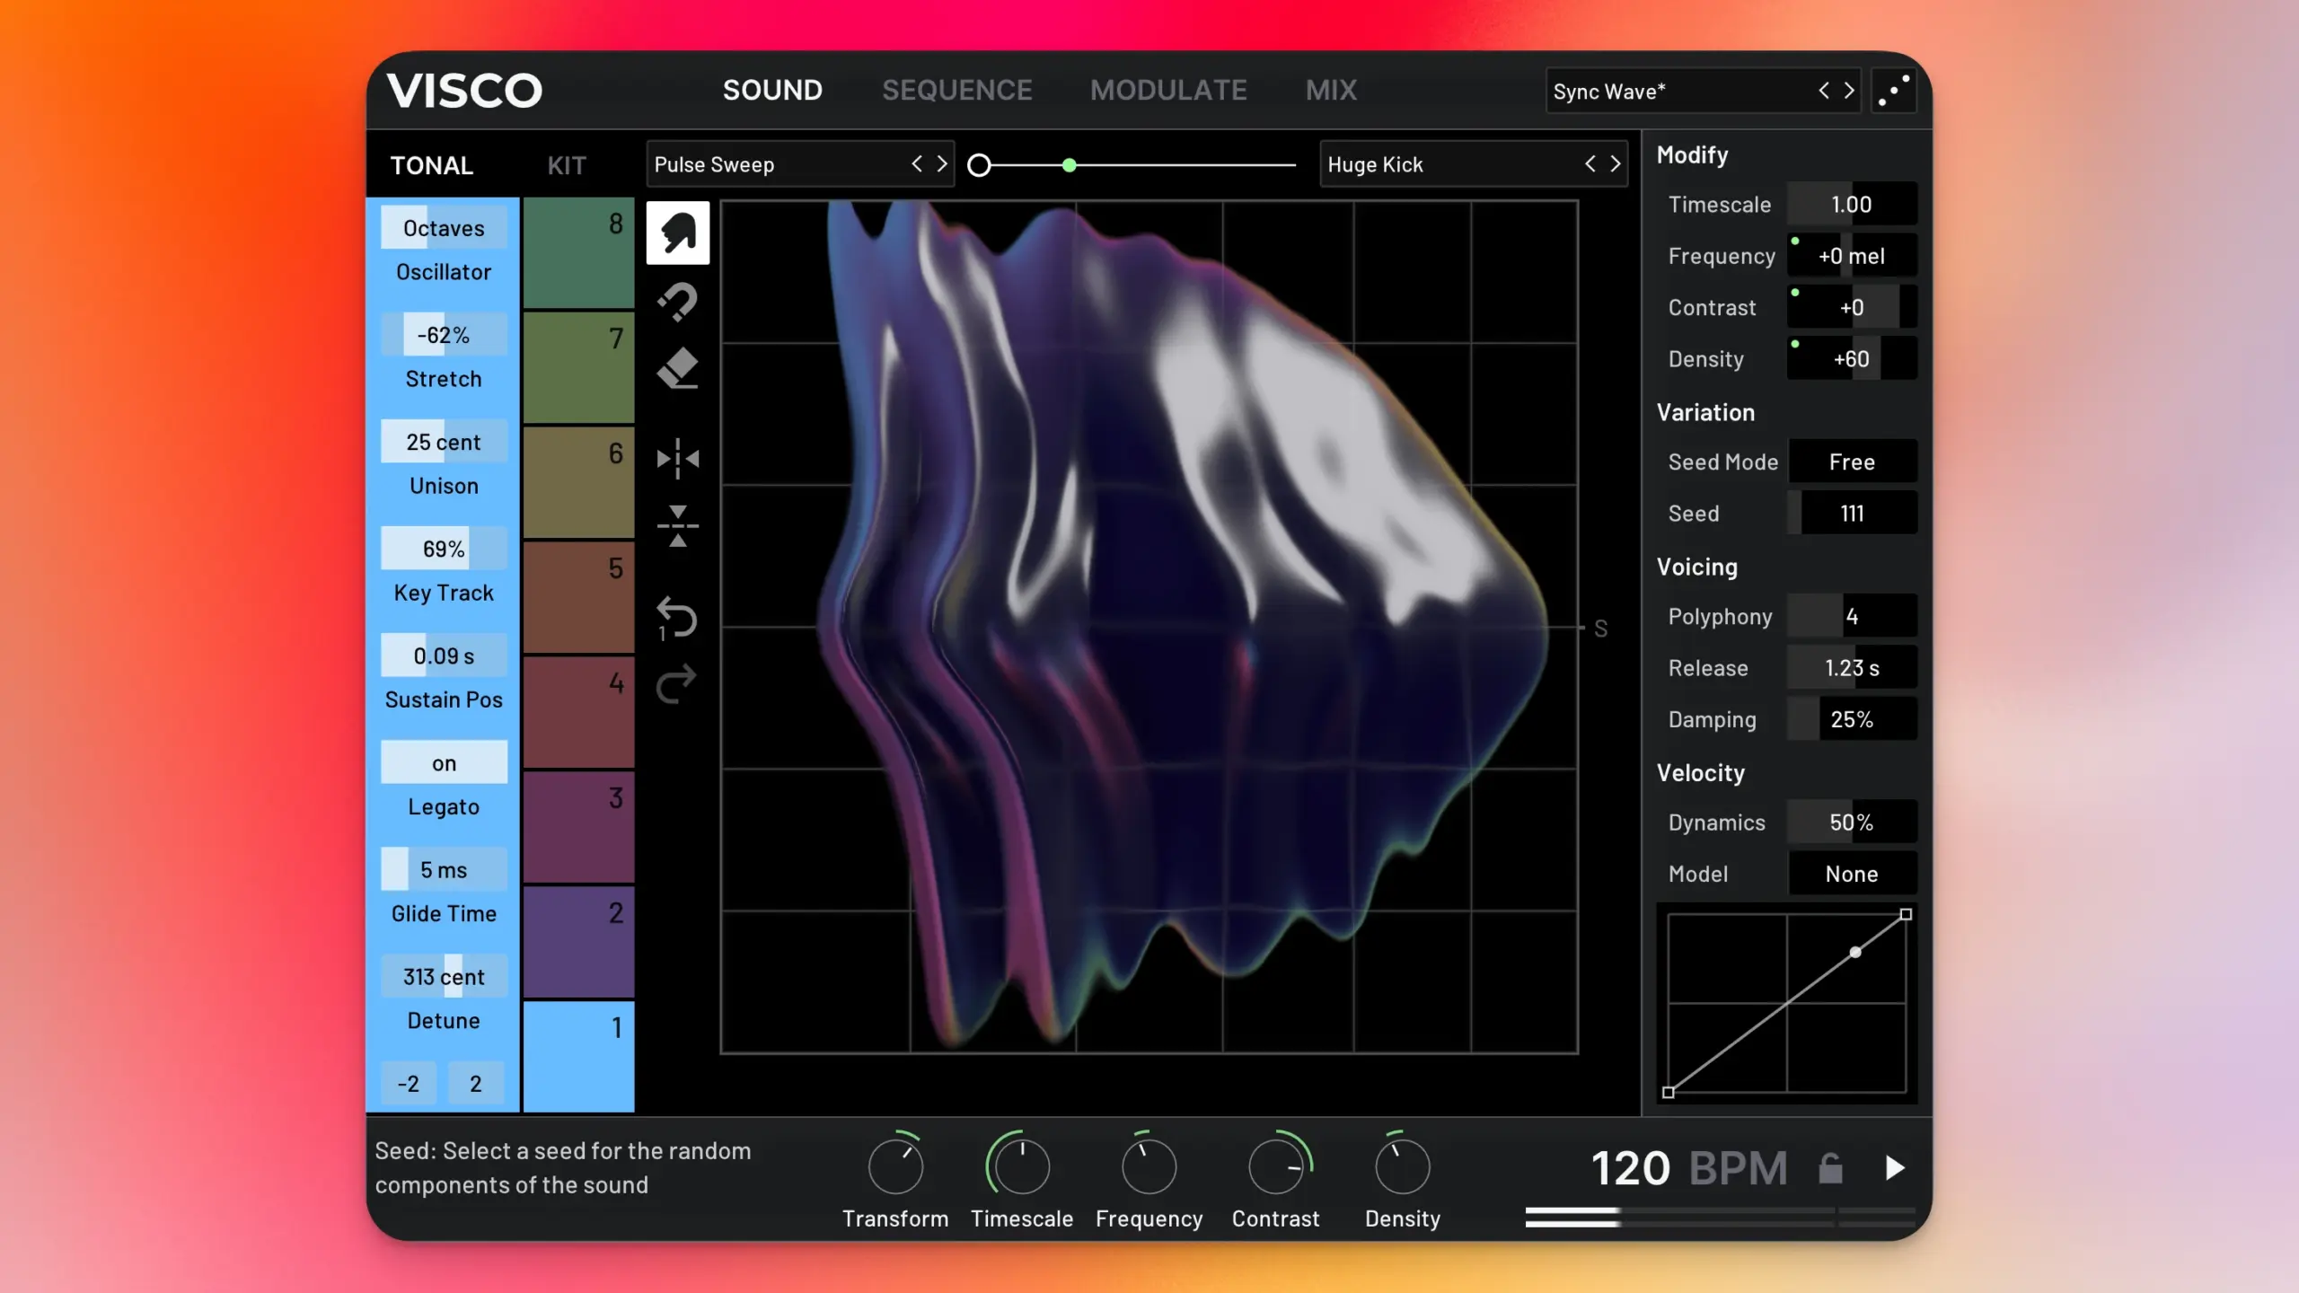Open the Pulse Sweep source dropdown
The height and width of the screenshot is (1293, 2299).
coord(772,164)
